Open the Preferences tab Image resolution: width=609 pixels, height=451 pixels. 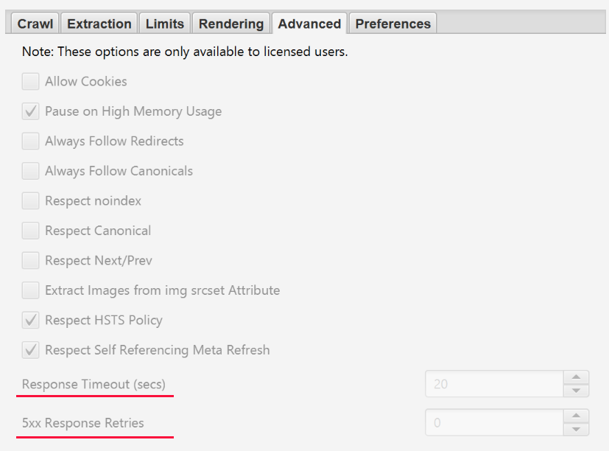[392, 24]
